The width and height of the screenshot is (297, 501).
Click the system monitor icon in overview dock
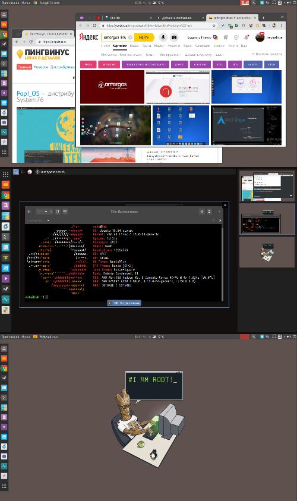5,300
